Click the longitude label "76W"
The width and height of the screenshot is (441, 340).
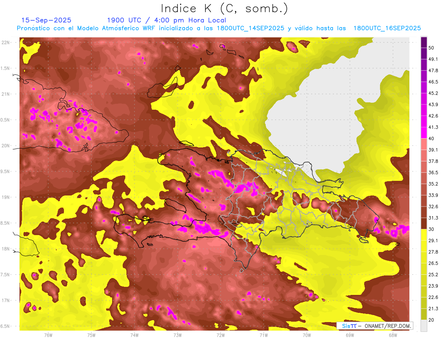pos(48,335)
